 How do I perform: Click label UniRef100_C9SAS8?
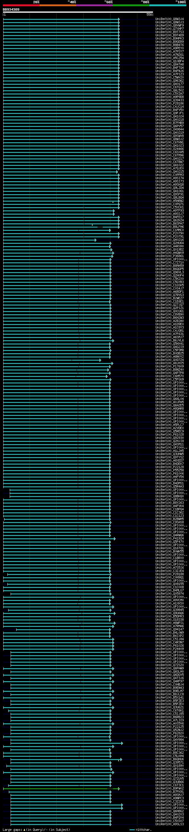pos(170,522)
